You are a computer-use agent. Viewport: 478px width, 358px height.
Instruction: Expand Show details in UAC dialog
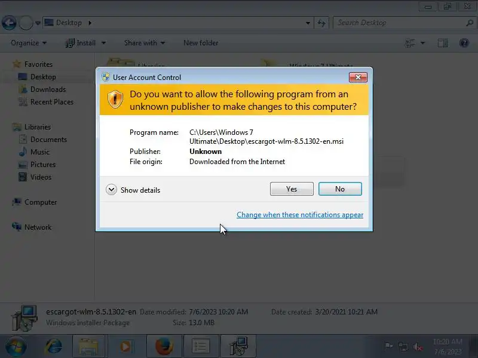(133, 190)
